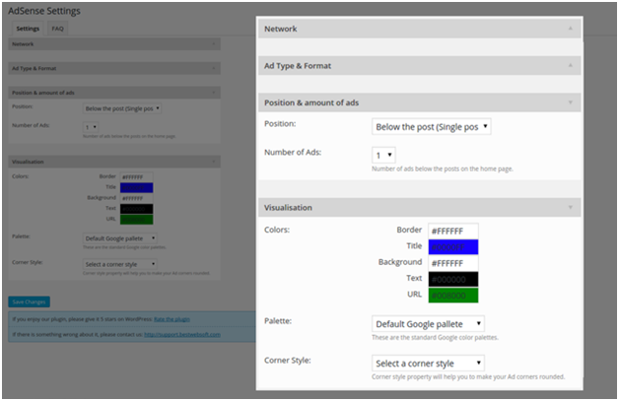This screenshot has width=619, height=401.
Task: Open Position dropdown in background page
Action: click(122, 108)
